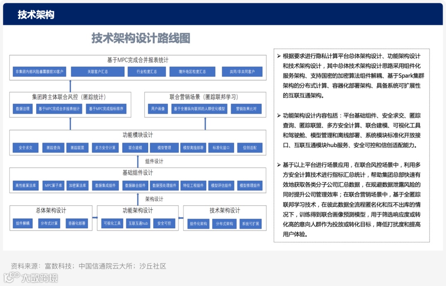This screenshot has height=286, width=446.
Task: Select the 基于全匿纵向联邦的人群优化模型 box
Action: point(199,109)
